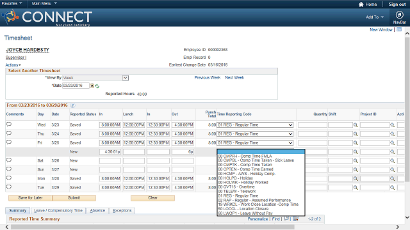The width and height of the screenshot is (410, 230).
Task: Open comment bubble for Sun 3/27
Action: [9, 169]
